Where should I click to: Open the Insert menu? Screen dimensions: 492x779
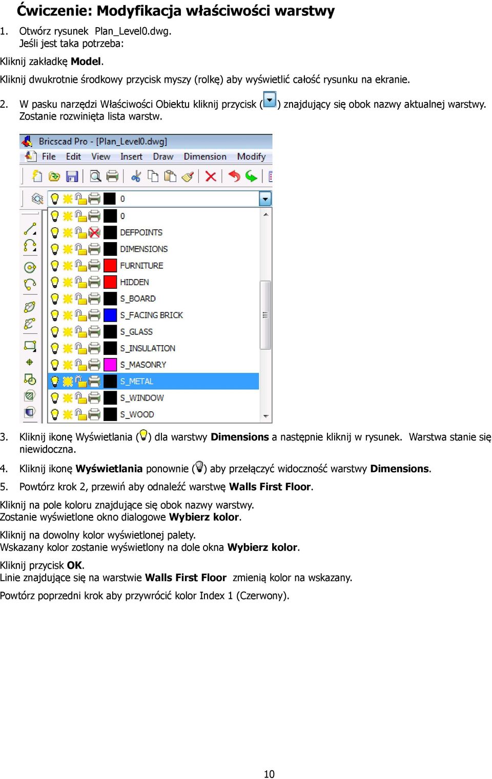(131, 156)
